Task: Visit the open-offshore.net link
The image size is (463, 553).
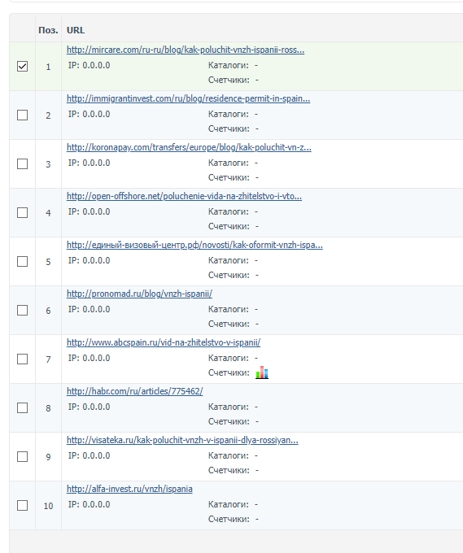Action: [184, 196]
